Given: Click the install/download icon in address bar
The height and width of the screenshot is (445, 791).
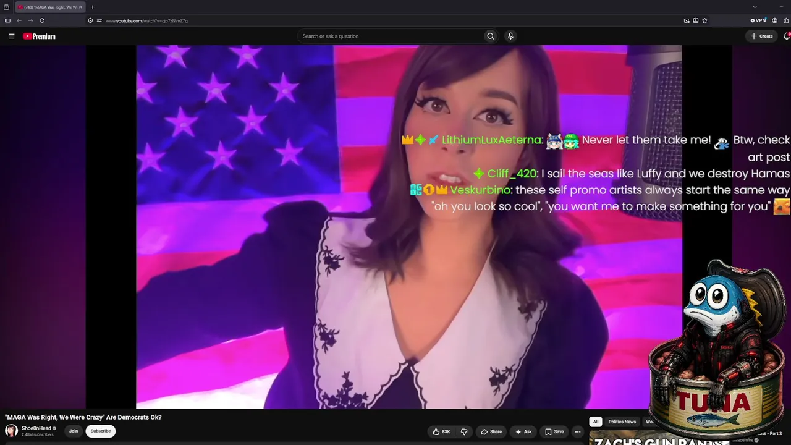Looking at the screenshot, I should (x=695, y=20).
